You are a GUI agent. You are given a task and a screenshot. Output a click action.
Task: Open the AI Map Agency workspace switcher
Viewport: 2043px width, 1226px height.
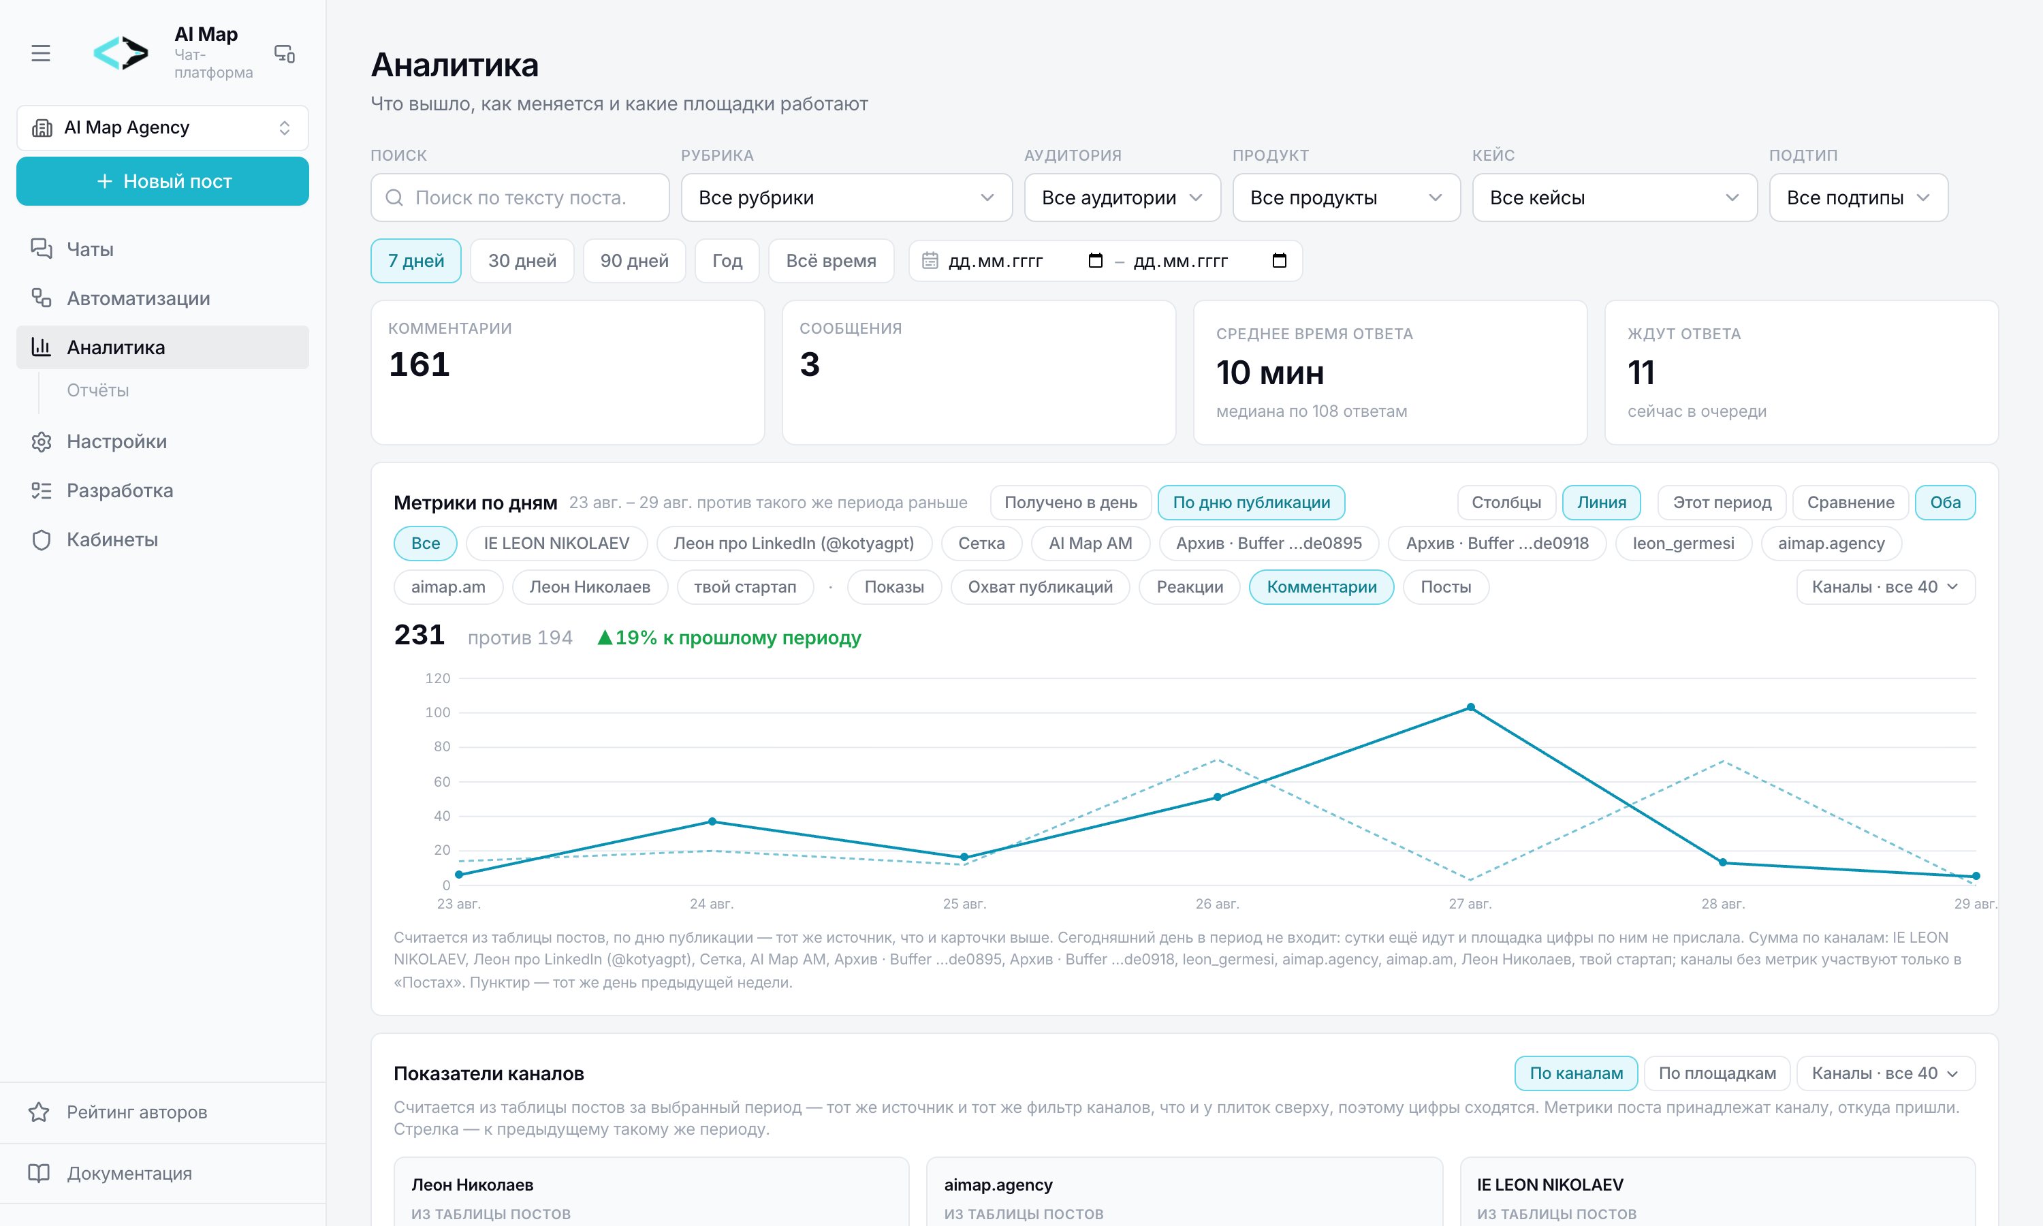(x=163, y=128)
